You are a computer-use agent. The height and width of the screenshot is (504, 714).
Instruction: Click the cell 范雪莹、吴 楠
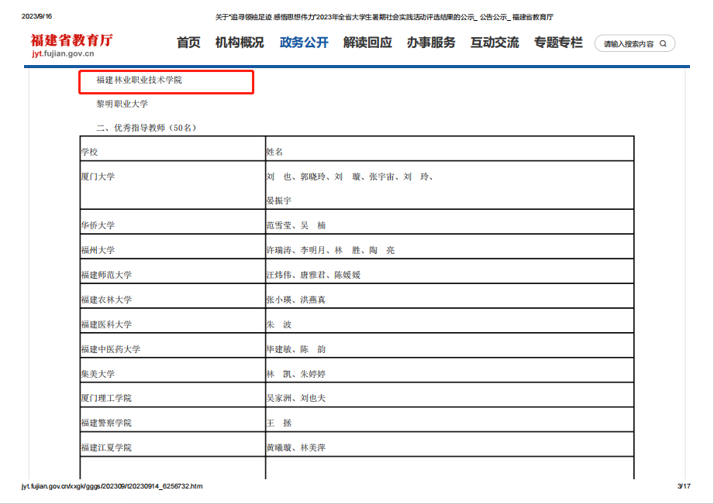click(450, 222)
